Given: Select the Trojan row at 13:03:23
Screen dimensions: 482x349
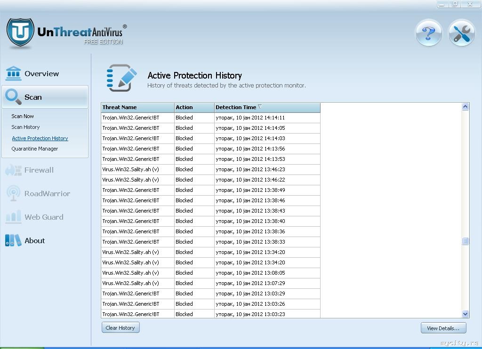Looking at the screenshot, I should 210,314.
